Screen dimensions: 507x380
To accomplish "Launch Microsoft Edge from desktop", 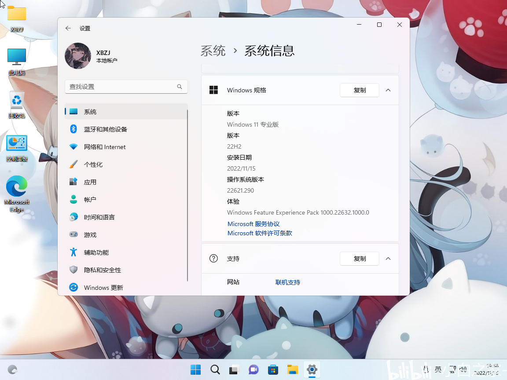I will [16, 193].
